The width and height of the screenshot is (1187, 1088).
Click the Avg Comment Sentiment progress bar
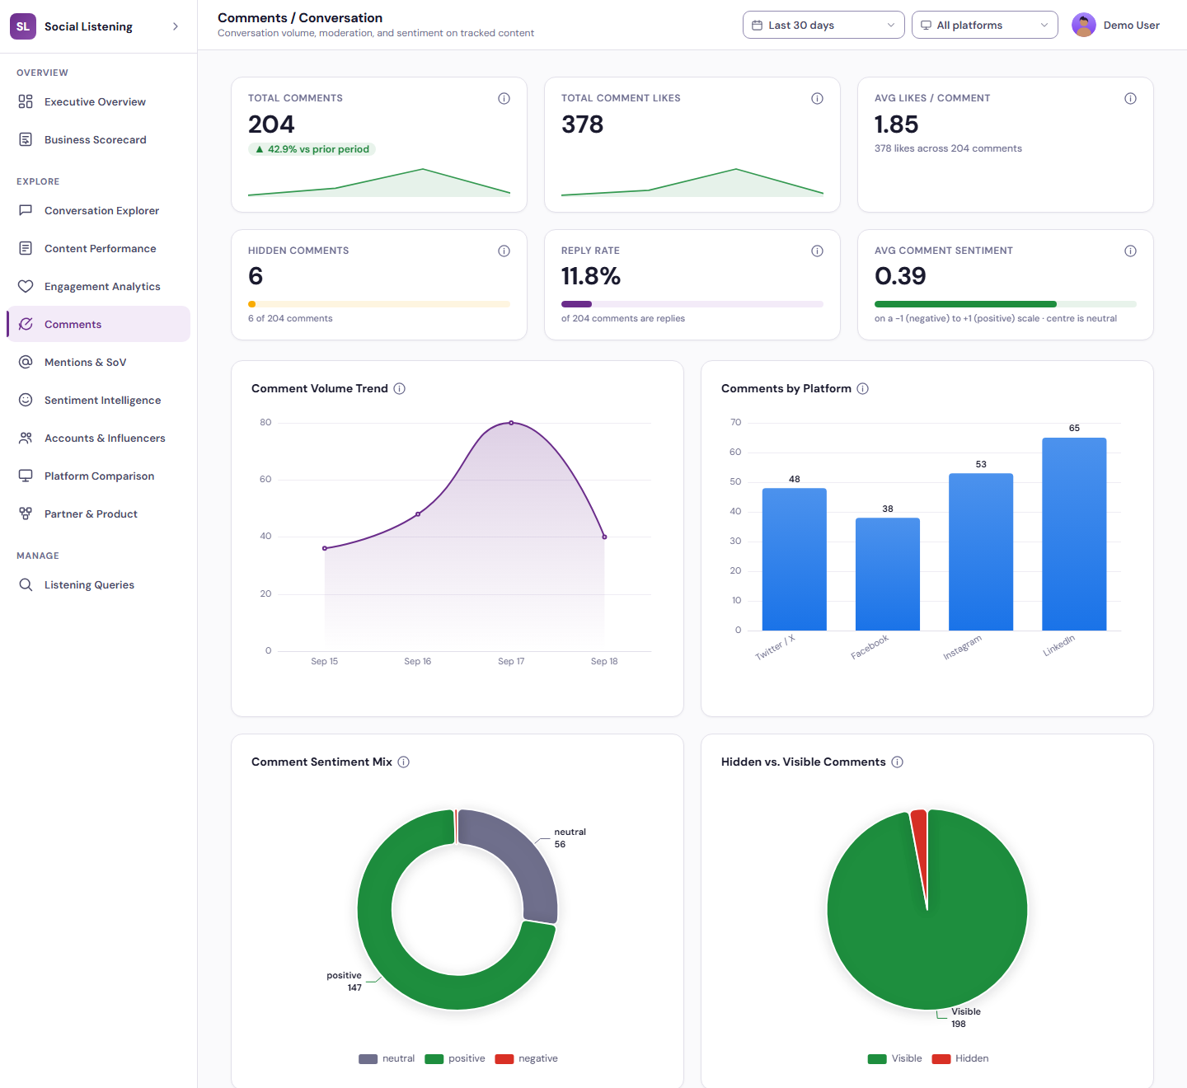tap(1005, 304)
